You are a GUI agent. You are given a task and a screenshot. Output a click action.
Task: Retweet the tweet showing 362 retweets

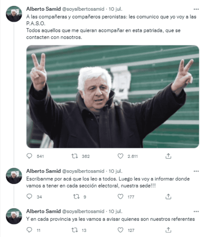tap(75, 156)
